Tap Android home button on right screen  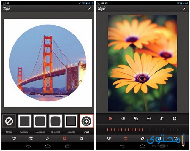click(142, 146)
